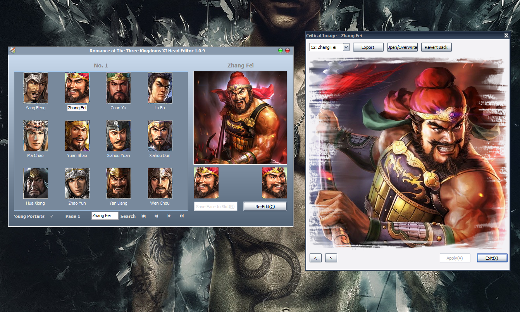Click the highlighted 'Zhang Fei' name label

click(x=77, y=108)
